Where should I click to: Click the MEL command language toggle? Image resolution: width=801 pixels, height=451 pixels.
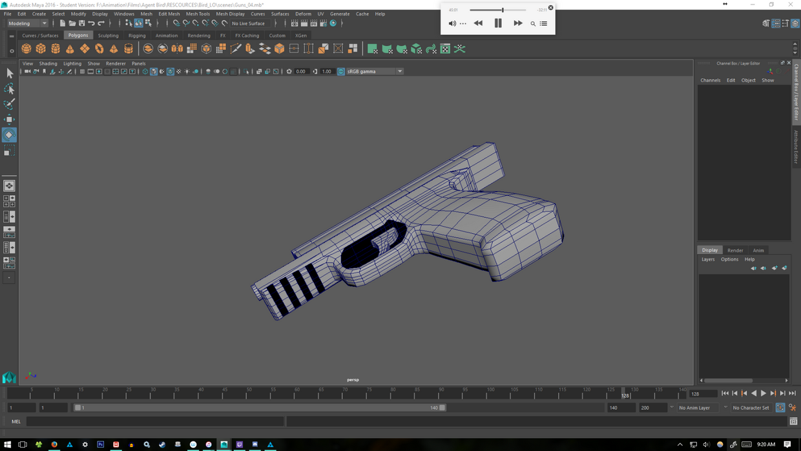(x=16, y=421)
